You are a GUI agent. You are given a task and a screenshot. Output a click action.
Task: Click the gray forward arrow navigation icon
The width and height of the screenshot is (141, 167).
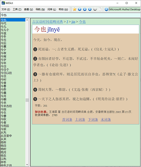[95, 9]
